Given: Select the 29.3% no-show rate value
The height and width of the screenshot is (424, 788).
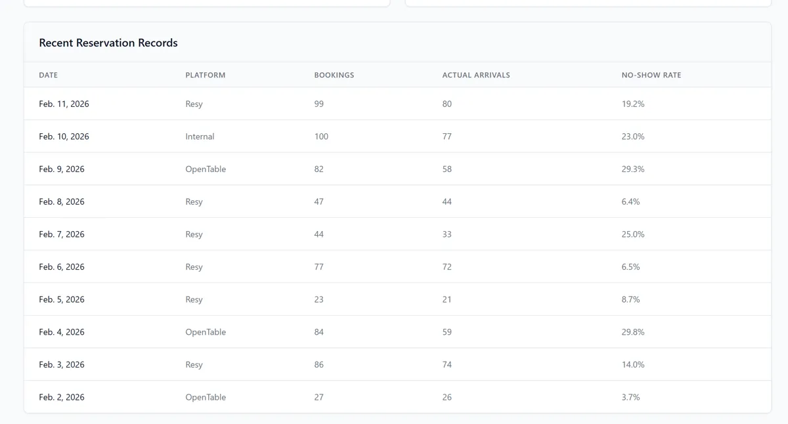Looking at the screenshot, I should pyautogui.click(x=632, y=169).
